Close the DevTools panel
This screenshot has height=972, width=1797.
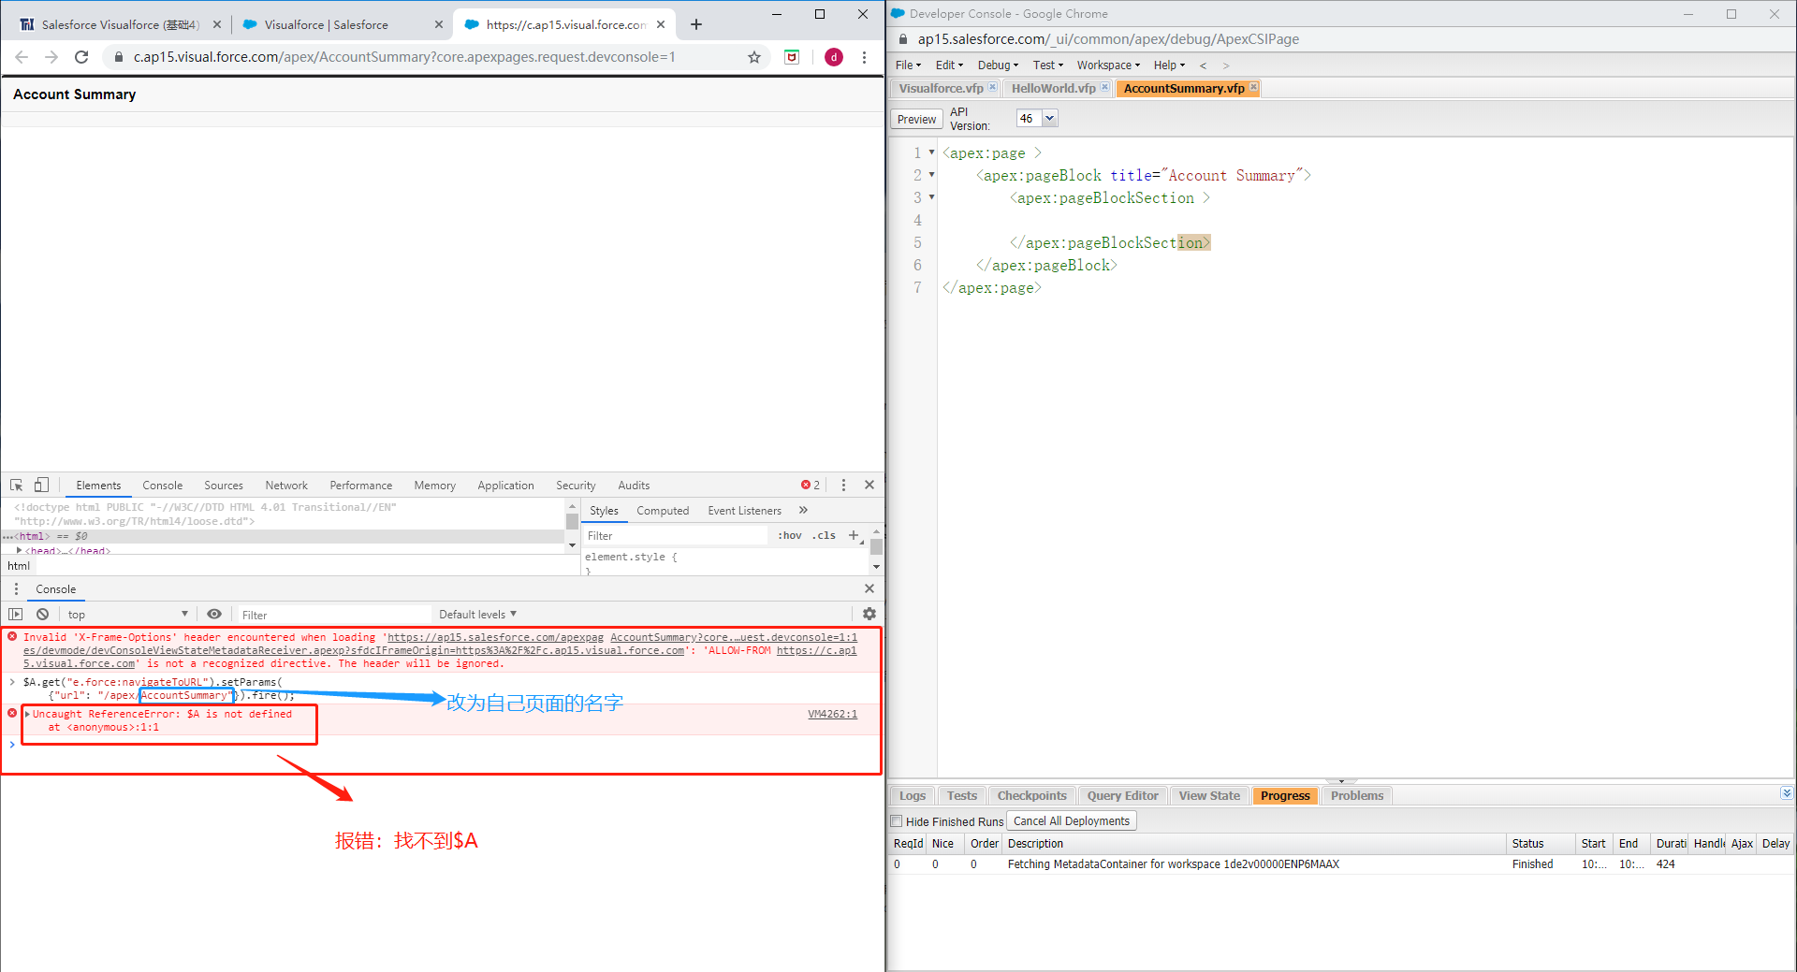click(869, 485)
